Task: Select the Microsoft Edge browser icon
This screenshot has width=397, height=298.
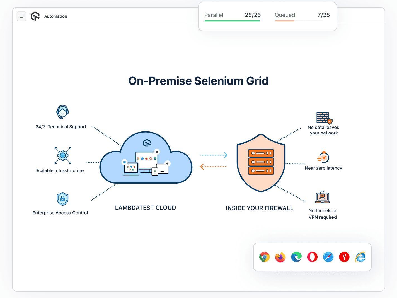Action: pos(296,257)
